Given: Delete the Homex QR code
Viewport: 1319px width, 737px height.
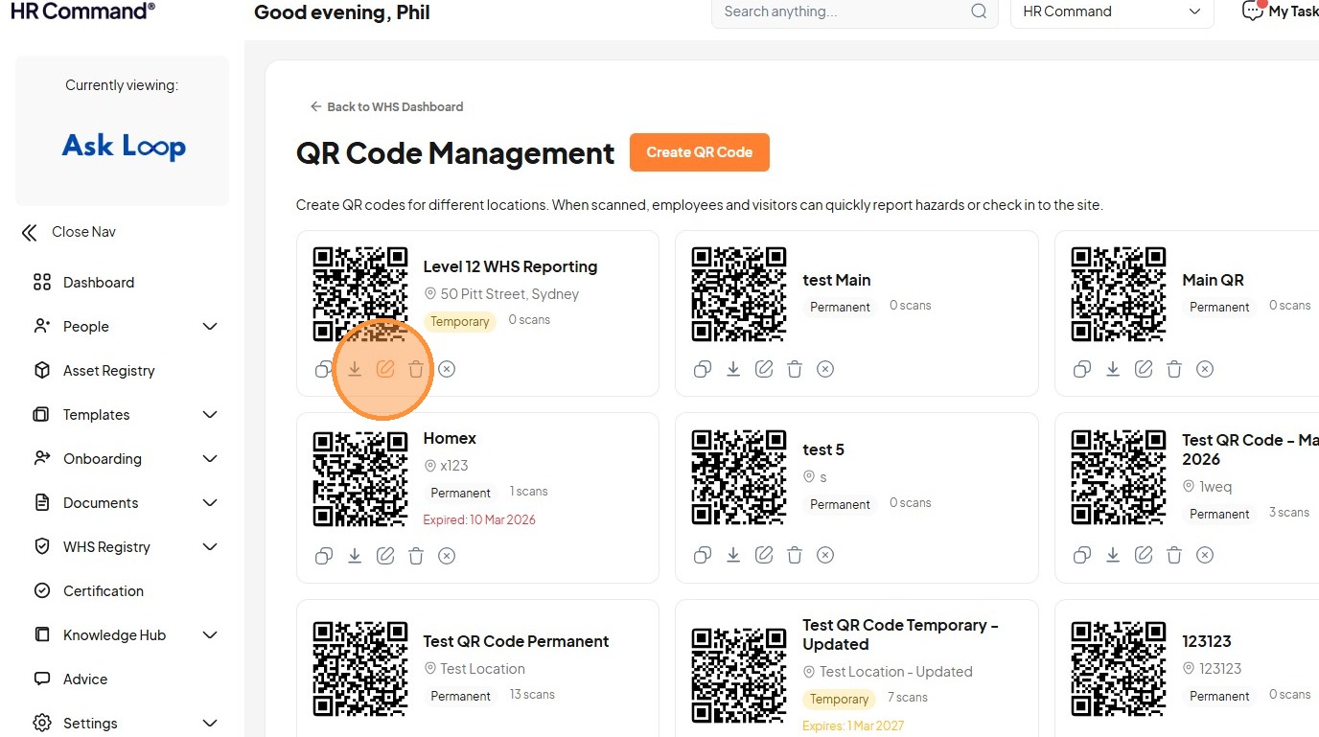Looking at the screenshot, I should click(x=416, y=556).
